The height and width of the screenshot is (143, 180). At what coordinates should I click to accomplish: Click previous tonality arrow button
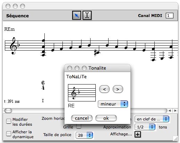click(104, 89)
